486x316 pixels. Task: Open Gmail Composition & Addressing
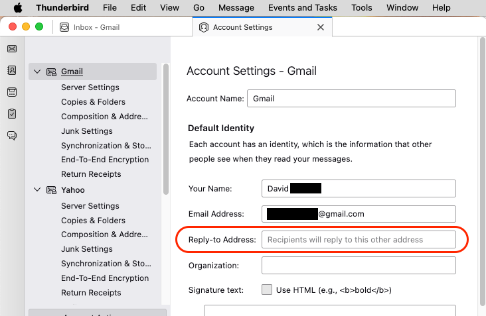pyautogui.click(x=104, y=117)
